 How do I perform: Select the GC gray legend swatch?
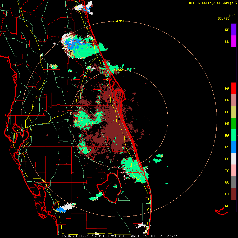(x=234, y=182)
